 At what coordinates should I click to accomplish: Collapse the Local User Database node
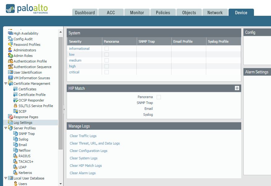[x=6, y=178]
